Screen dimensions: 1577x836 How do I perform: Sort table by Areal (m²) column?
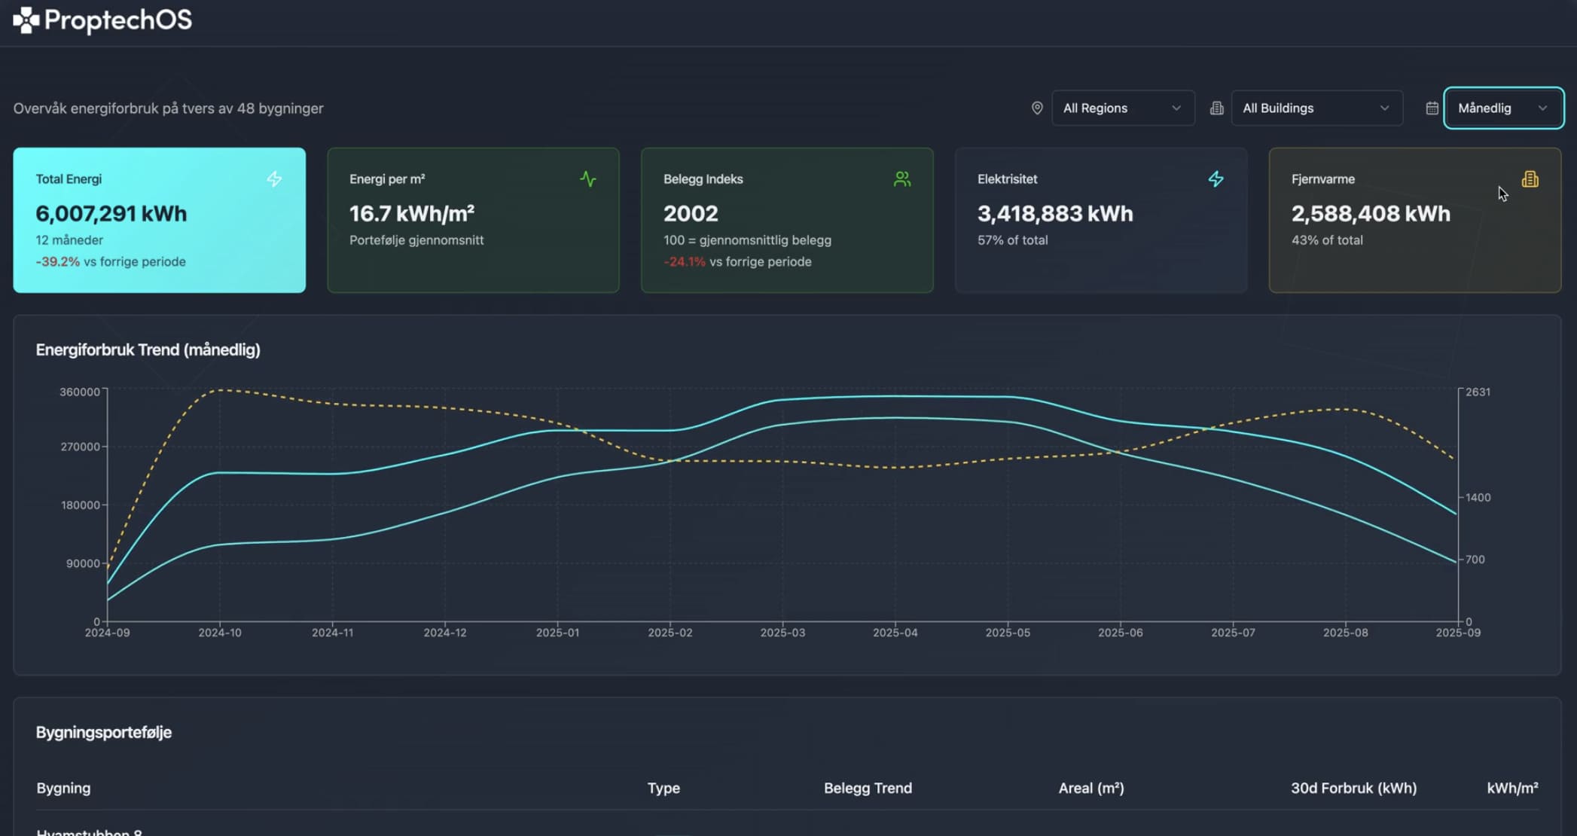(1090, 788)
